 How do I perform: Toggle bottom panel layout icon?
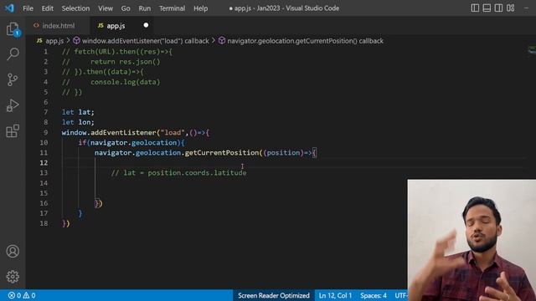point(487,8)
